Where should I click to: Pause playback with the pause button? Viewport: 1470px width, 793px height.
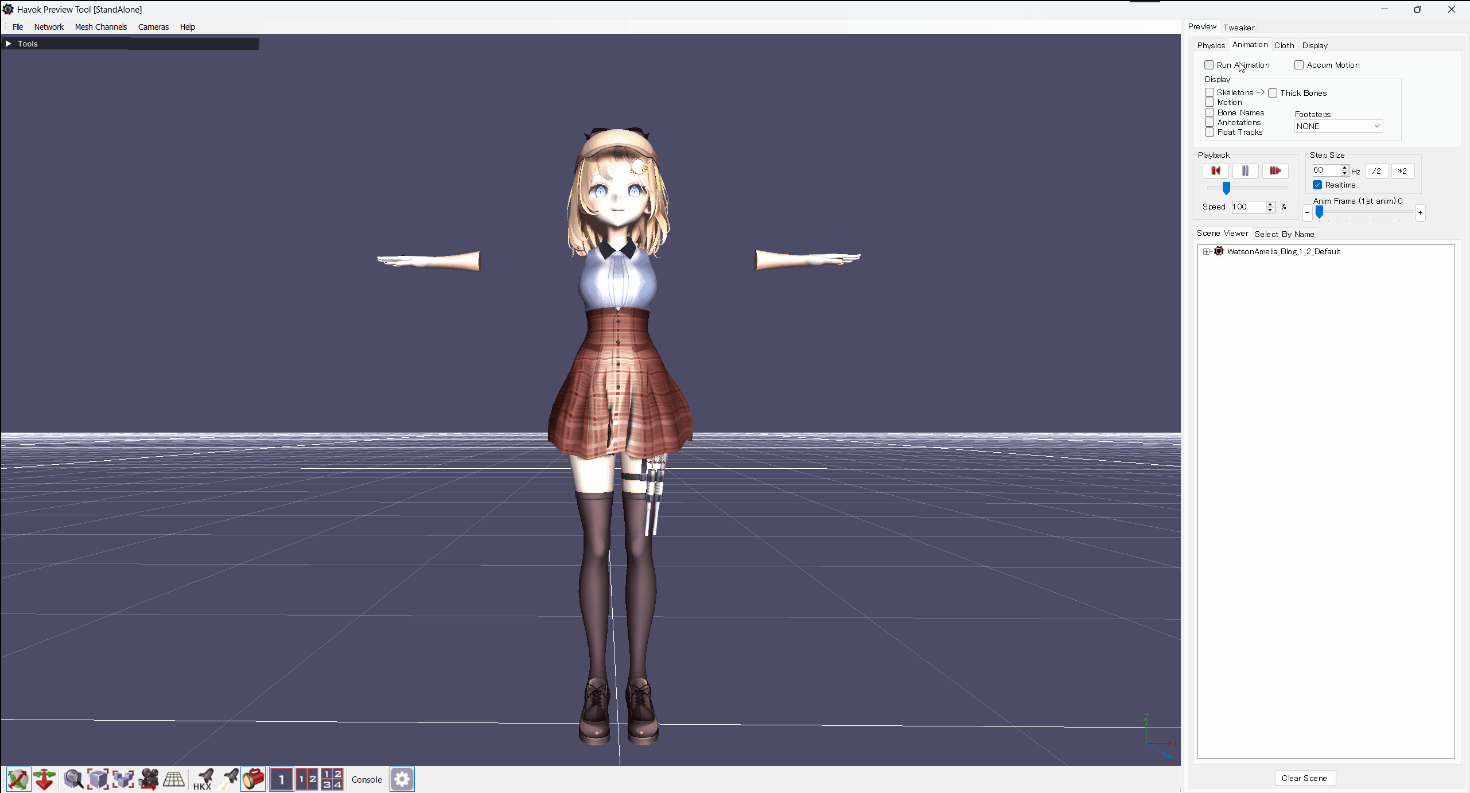[x=1245, y=170]
